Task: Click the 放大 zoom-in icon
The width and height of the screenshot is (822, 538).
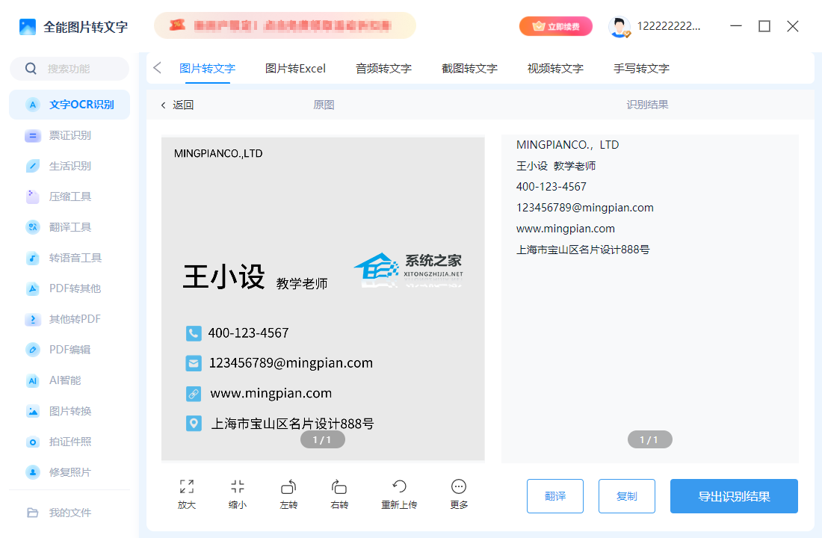Action: point(187,487)
